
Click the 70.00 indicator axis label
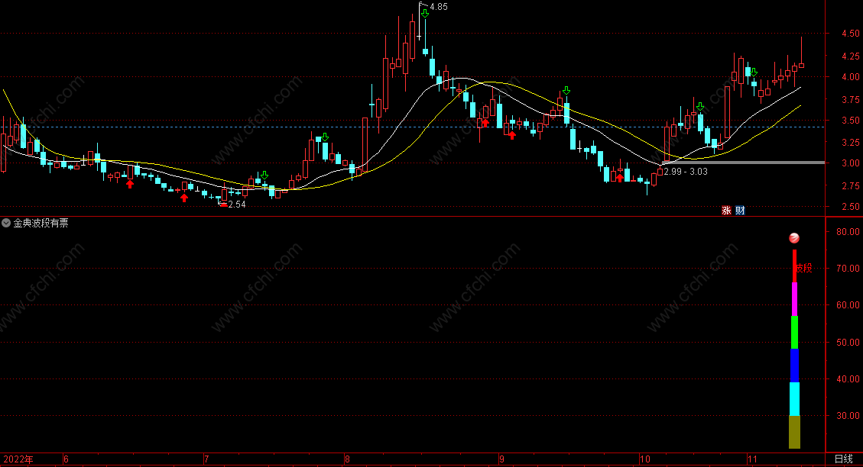pyautogui.click(x=848, y=268)
